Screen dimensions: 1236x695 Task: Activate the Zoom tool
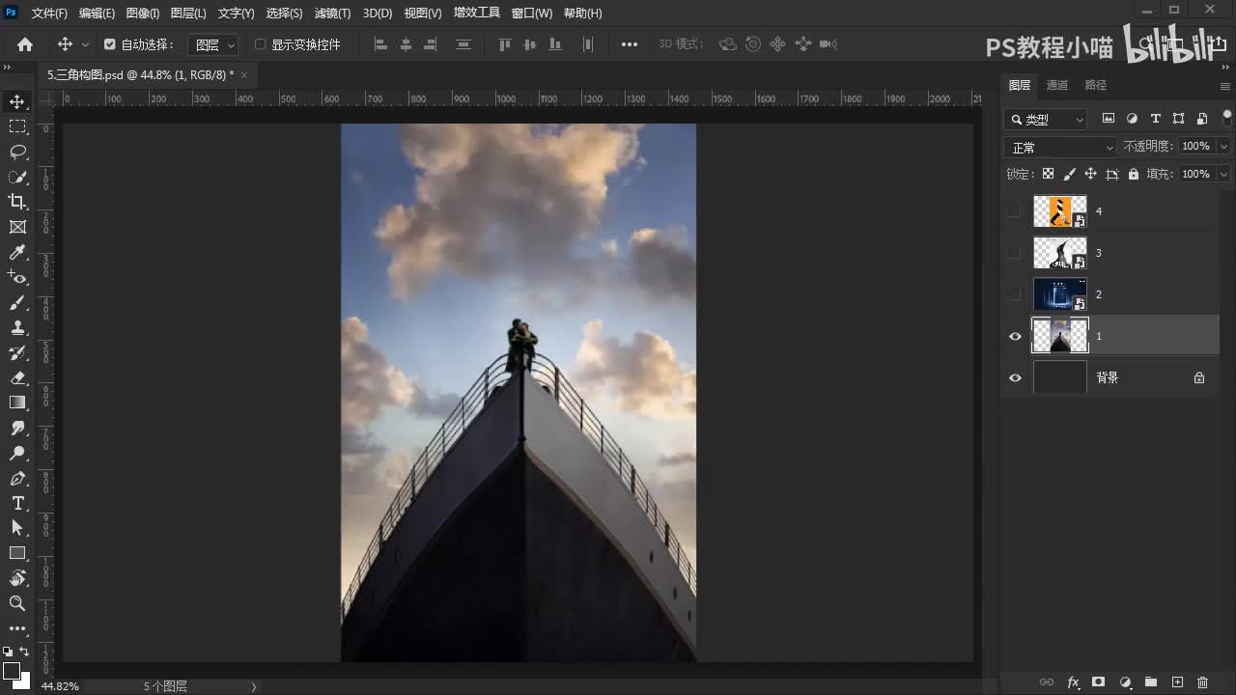pos(17,603)
